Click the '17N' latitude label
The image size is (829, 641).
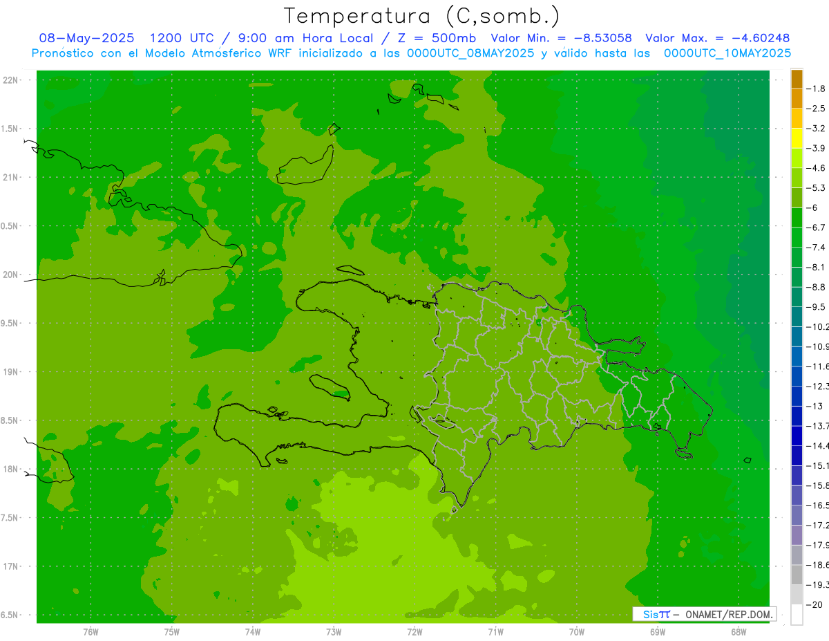(x=10, y=566)
